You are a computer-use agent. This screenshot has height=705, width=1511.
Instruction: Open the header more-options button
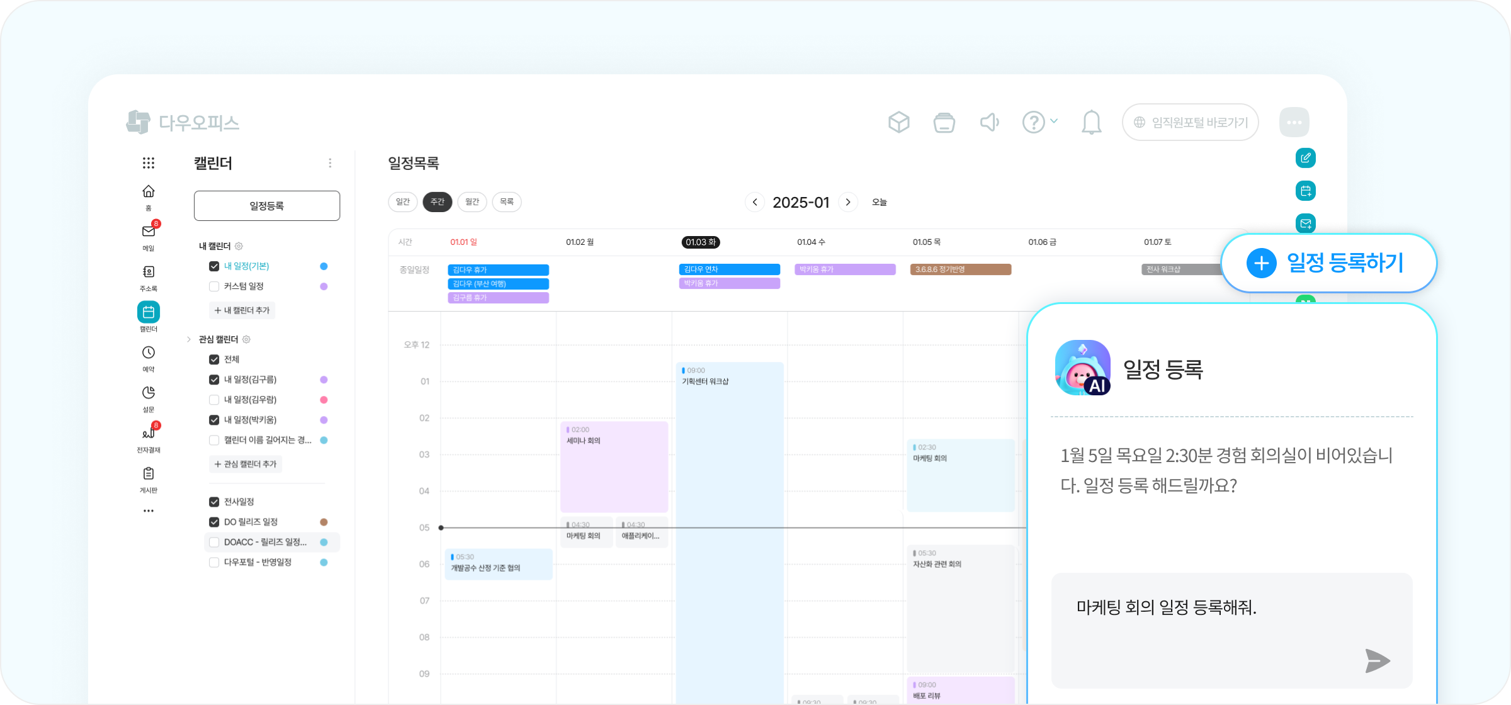[x=1294, y=122]
